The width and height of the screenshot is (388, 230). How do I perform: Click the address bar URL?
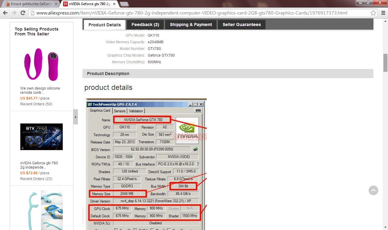point(192,13)
